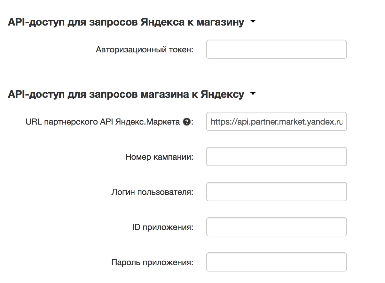Collapse the Yandex-to-shop API access section arrow
385x283 pixels.
253,22
